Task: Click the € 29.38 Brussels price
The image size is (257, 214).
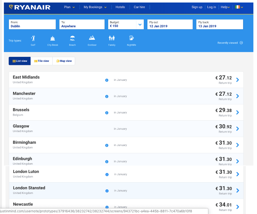Action: 224,110
